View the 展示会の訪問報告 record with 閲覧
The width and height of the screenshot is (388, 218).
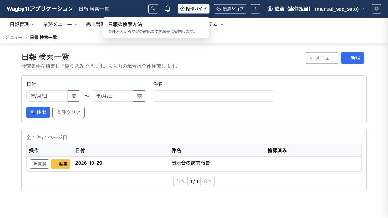[39, 164]
